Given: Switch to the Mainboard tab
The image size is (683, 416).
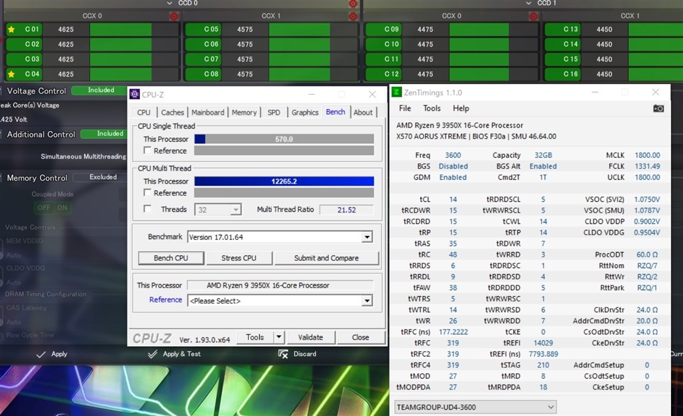Looking at the screenshot, I should coord(208,112).
